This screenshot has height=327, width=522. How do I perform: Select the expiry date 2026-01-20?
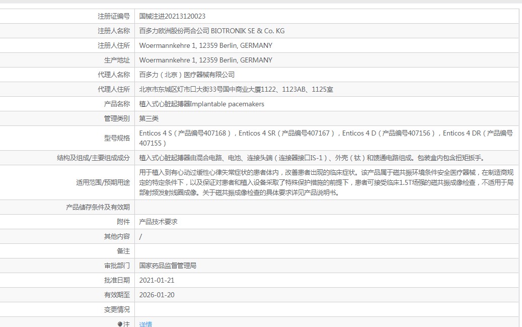pyautogui.click(x=157, y=295)
